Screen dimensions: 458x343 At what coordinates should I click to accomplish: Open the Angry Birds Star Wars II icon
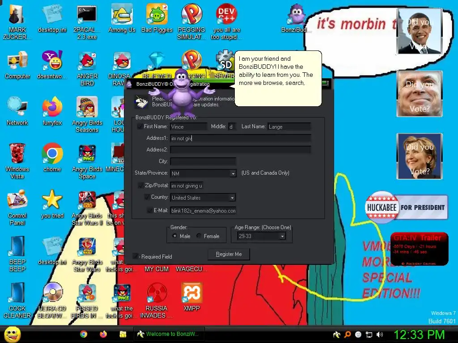click(87, 207)
